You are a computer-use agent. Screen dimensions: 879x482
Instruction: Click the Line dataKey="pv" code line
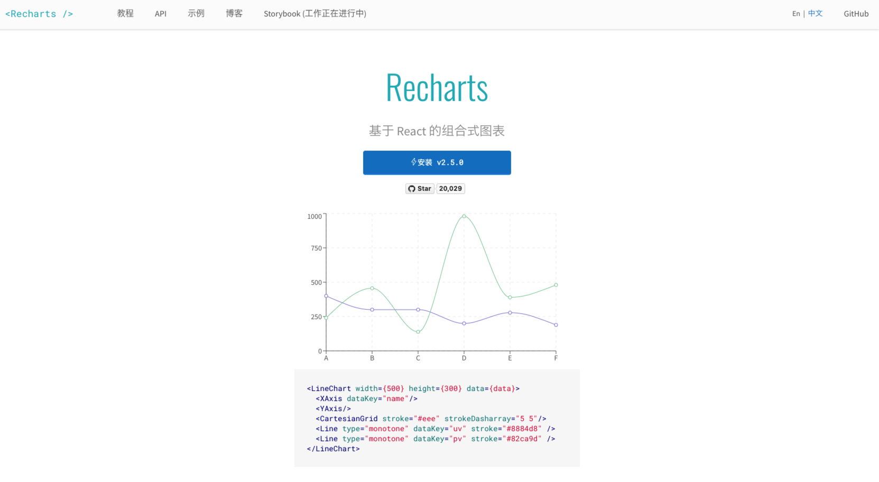tap(436, 439)
